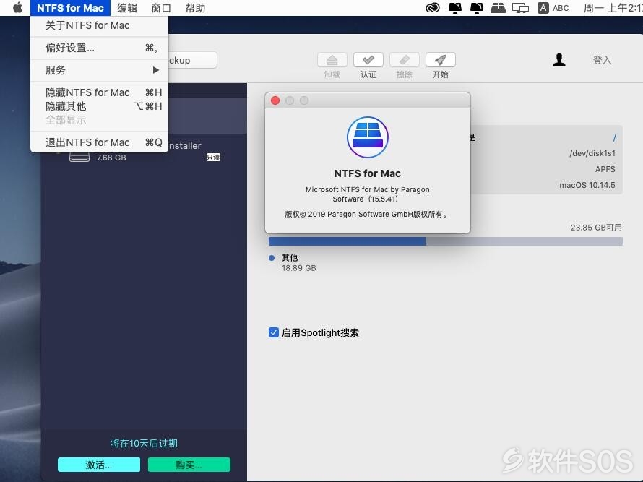Screen dimensions: 643x482
Task: Click the 23.85 GB可用 text
Action: (596, 227)
